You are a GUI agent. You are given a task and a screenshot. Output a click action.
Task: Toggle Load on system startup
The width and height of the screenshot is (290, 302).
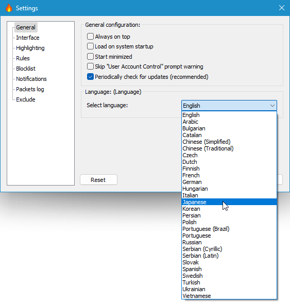tap(90, 46)
